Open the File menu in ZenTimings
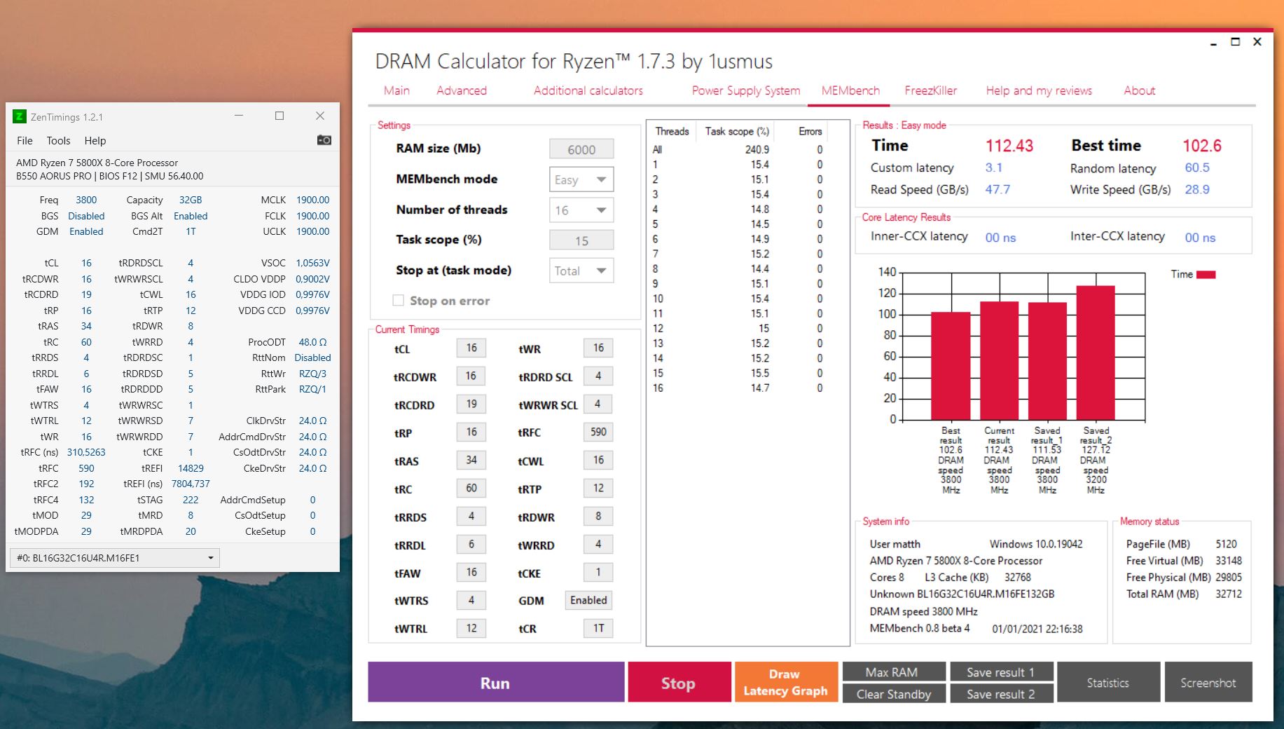 coord(25,140)
